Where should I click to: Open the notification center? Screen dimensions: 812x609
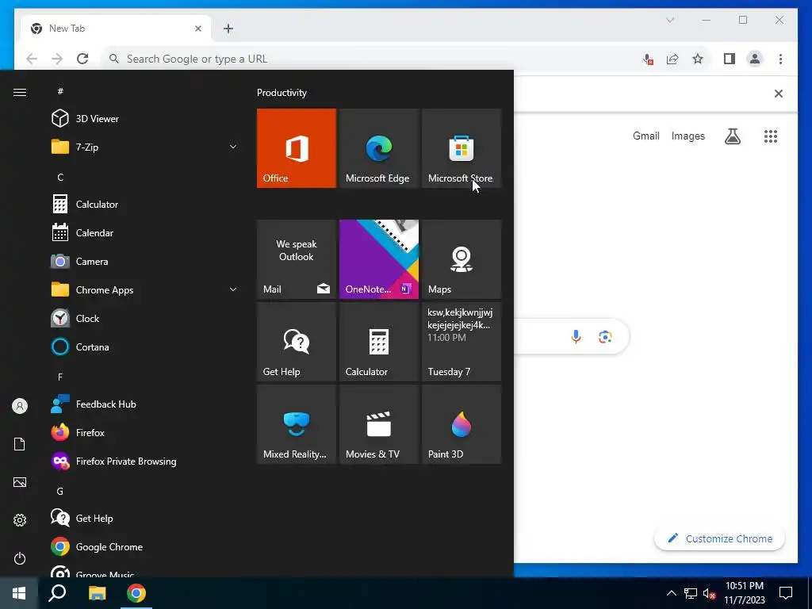(x=786, y=593)
